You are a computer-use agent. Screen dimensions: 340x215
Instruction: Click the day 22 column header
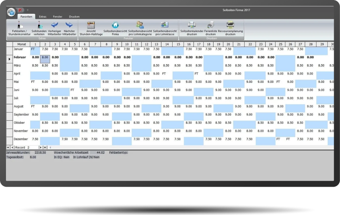click(250, 44)
